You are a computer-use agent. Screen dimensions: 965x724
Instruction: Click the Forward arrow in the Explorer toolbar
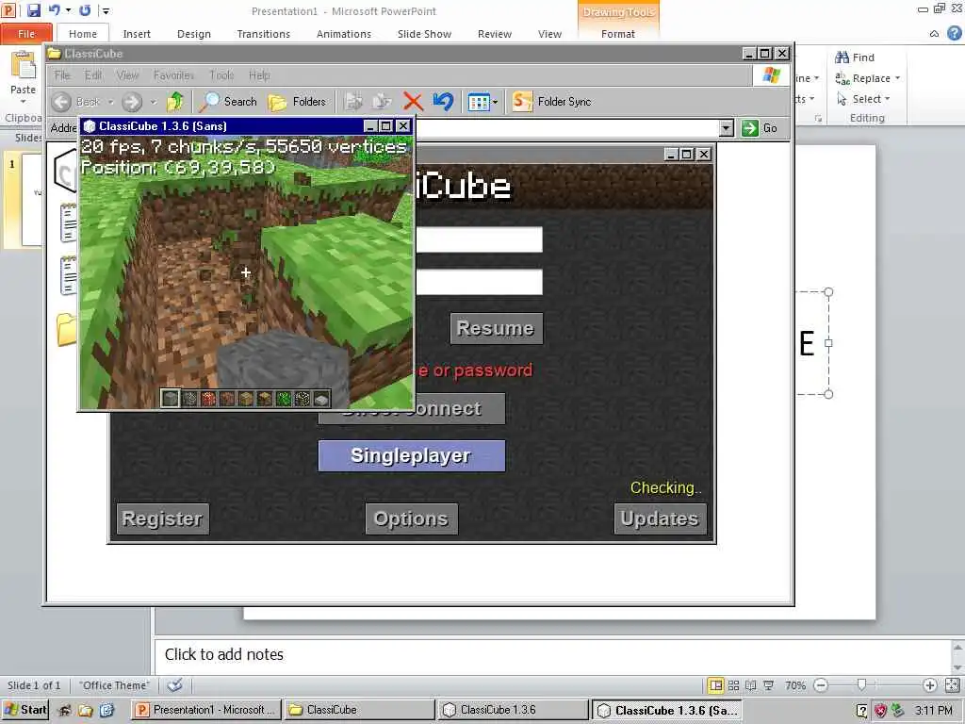point(132,102)
